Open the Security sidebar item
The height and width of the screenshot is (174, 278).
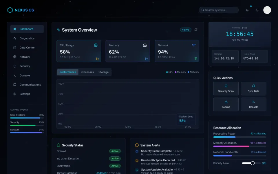coord(27,66)
